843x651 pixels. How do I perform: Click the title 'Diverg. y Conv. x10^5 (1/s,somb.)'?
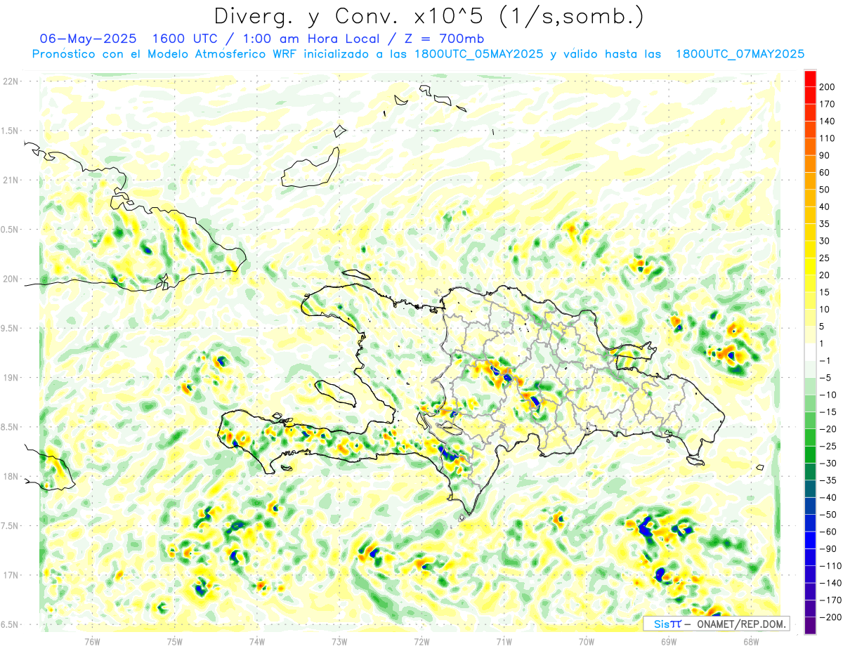pos(429,16)
